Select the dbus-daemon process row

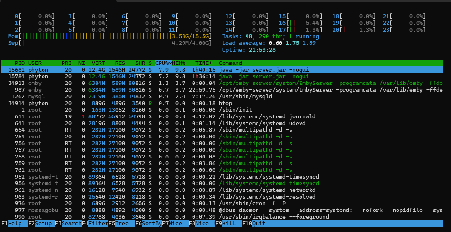pyautogui.click(x=222, y=210)
